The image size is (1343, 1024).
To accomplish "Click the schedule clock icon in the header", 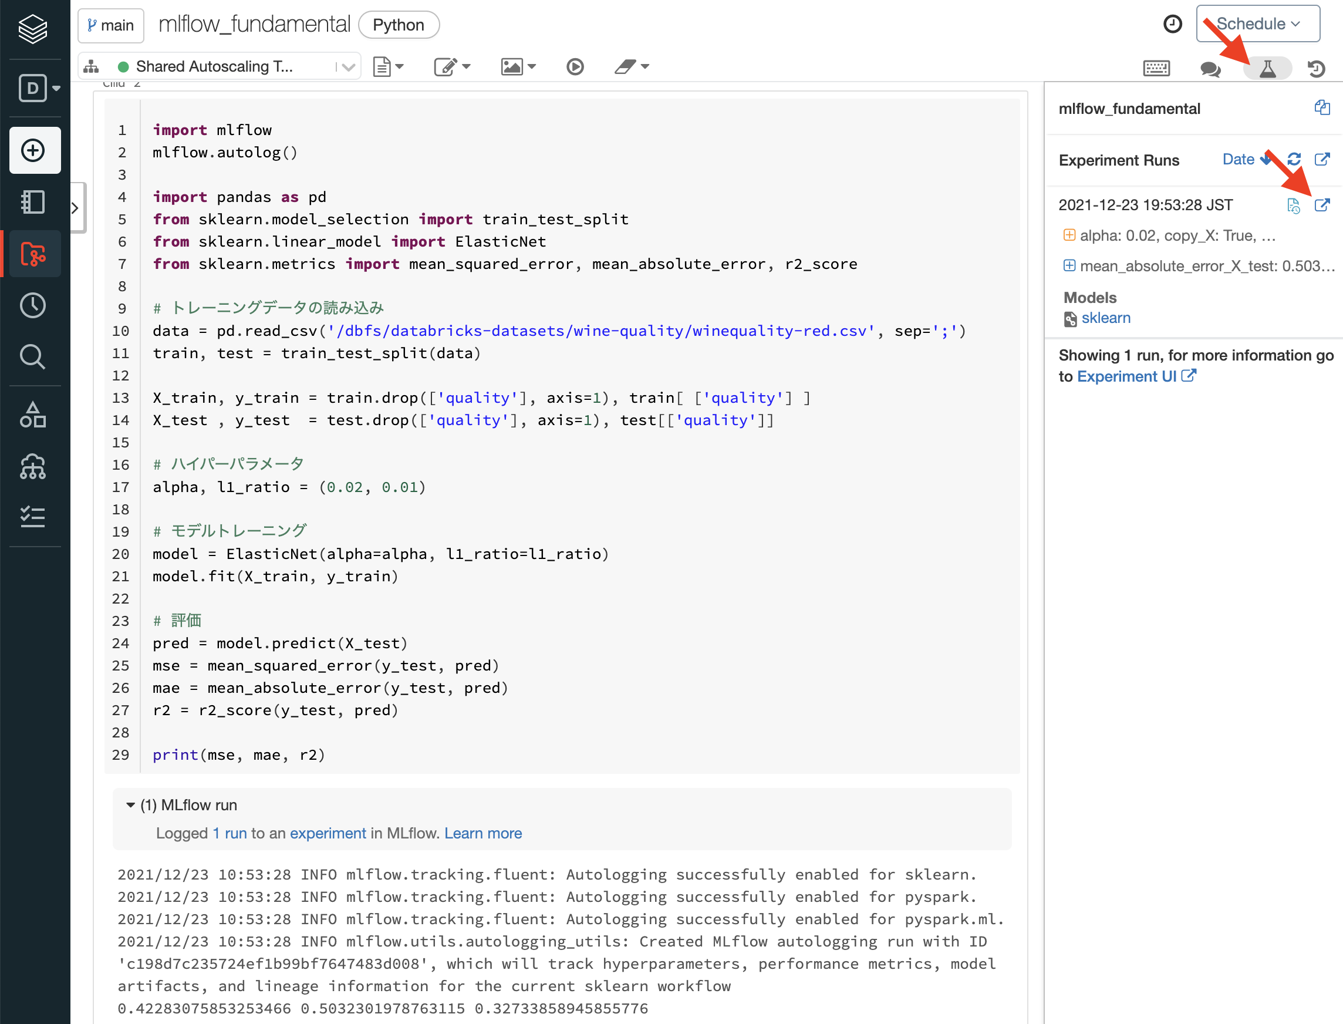I will [x=1172, y=25].
